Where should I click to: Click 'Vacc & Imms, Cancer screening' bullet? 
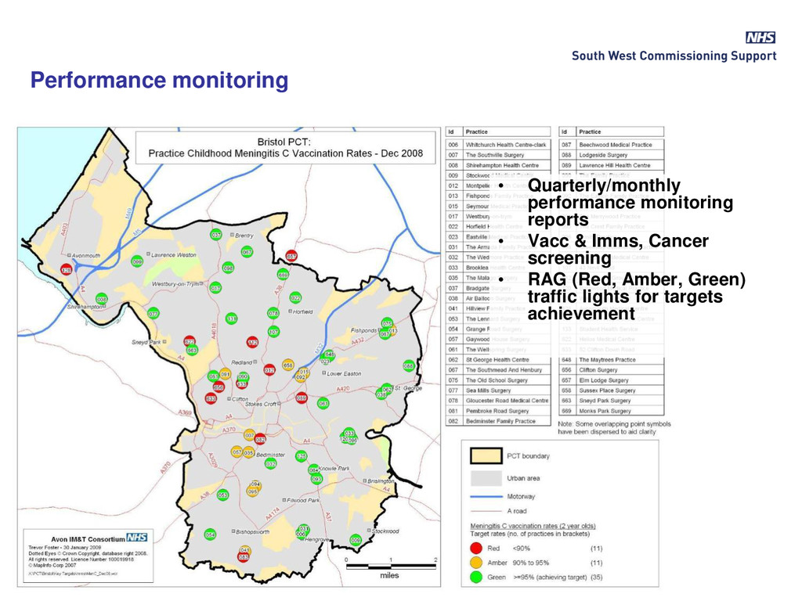[x=618, y=250]
